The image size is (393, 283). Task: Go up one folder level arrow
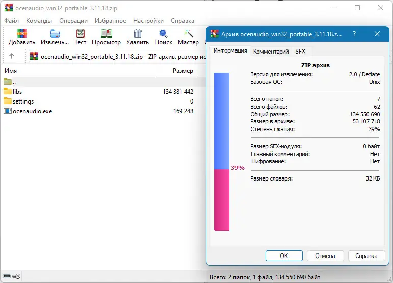pyautogui.click(x=12, y=56)
